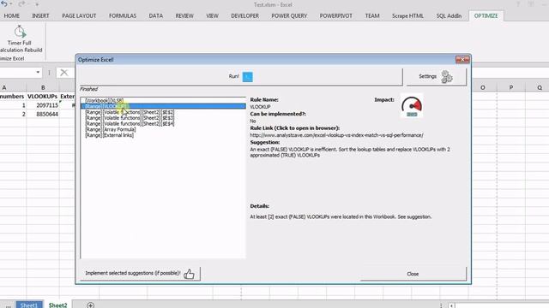Select the [Range][Array Formula] item
This screenshot has height=308, width=549.
[111, 129]
